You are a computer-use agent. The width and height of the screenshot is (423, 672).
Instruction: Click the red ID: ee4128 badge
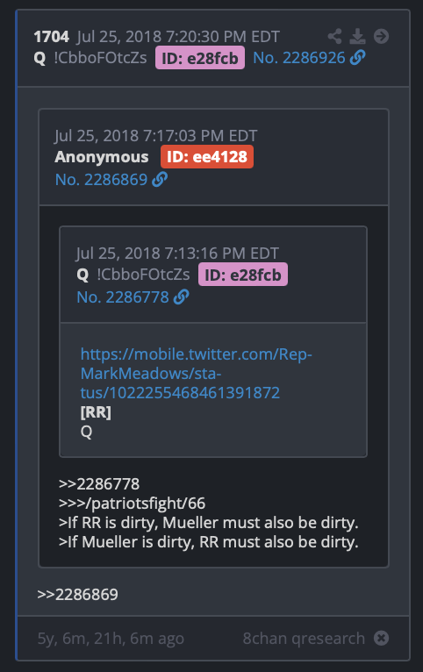click(x=207, y=157)
